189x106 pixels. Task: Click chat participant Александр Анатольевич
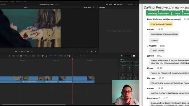click(x=158, y=14)
